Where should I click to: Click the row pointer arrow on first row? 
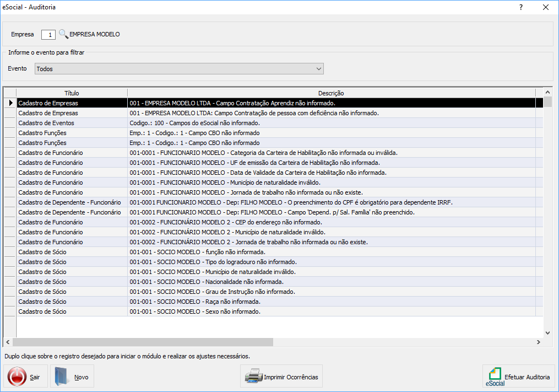tap(10, 103)
